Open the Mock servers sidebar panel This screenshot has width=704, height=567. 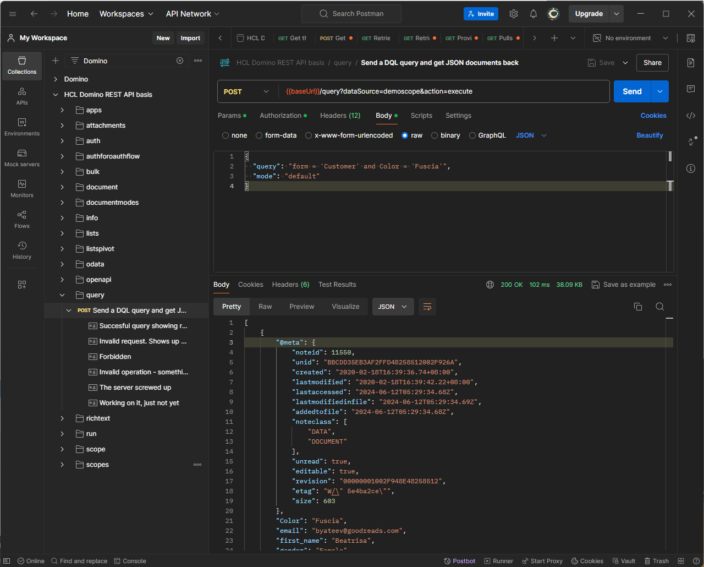22,157
